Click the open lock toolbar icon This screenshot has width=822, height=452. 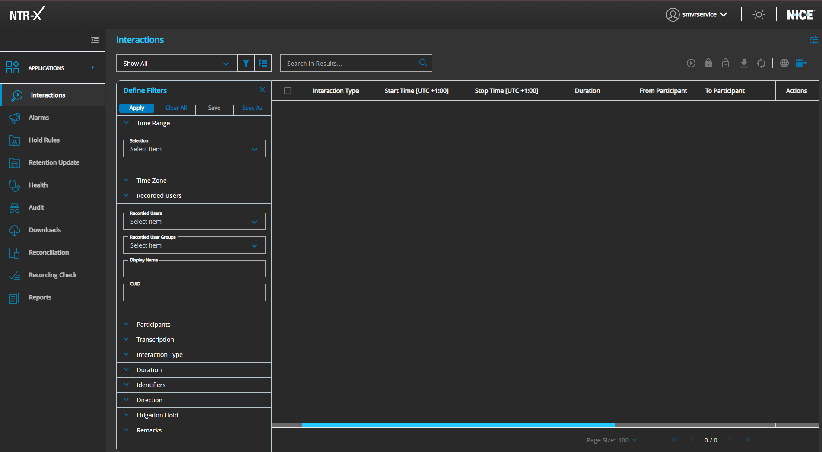coord(726,63)
